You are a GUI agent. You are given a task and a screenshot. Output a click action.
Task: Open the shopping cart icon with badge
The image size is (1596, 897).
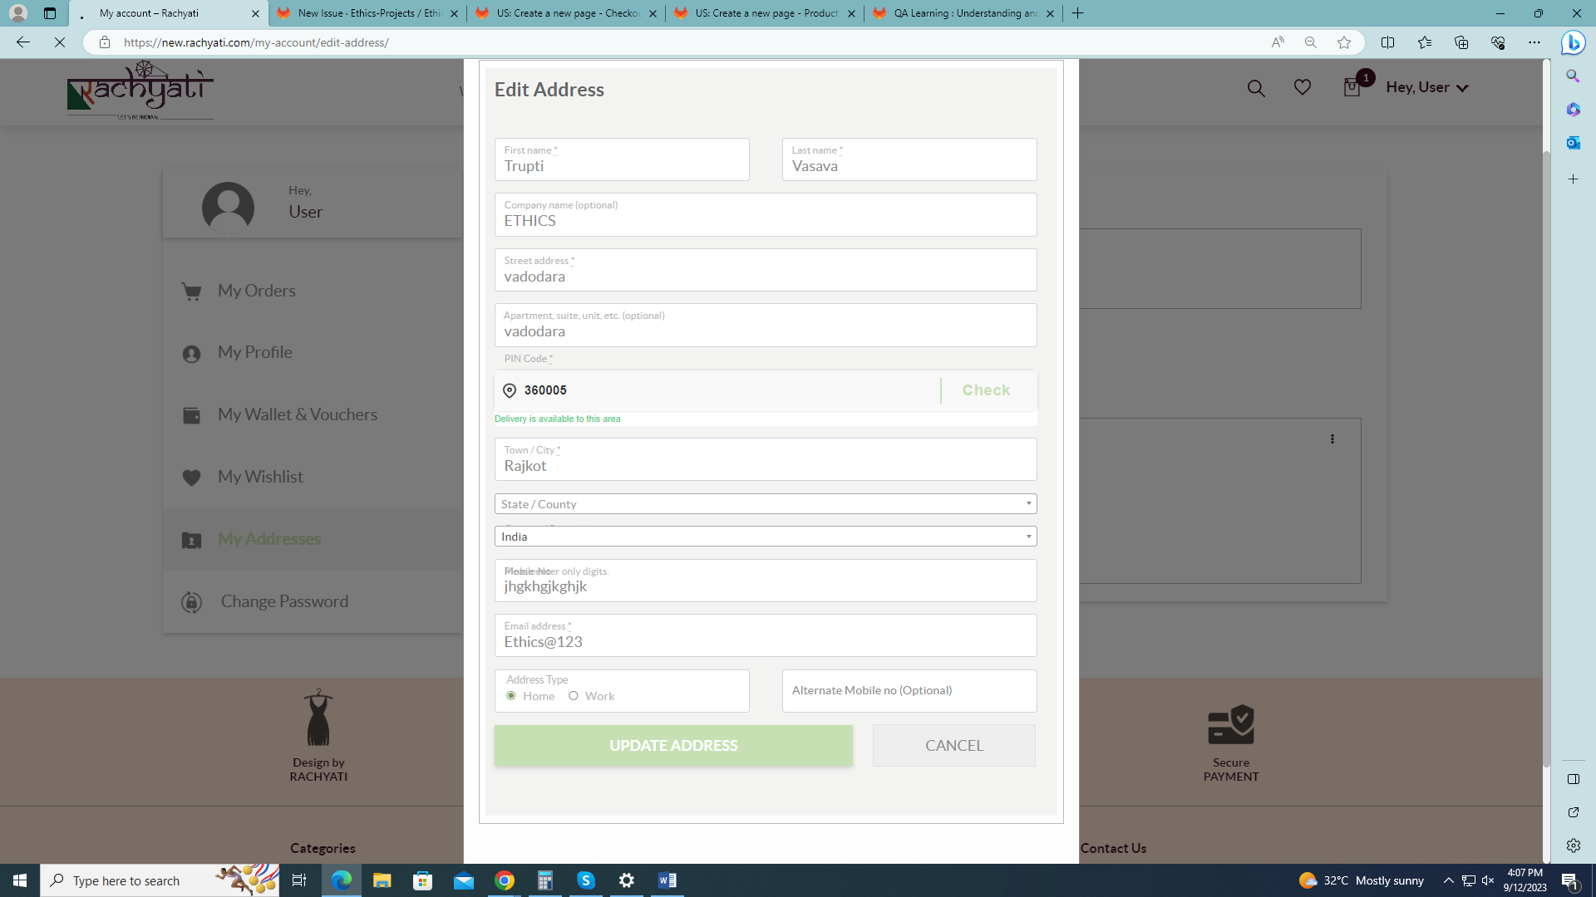(1352, 87)
